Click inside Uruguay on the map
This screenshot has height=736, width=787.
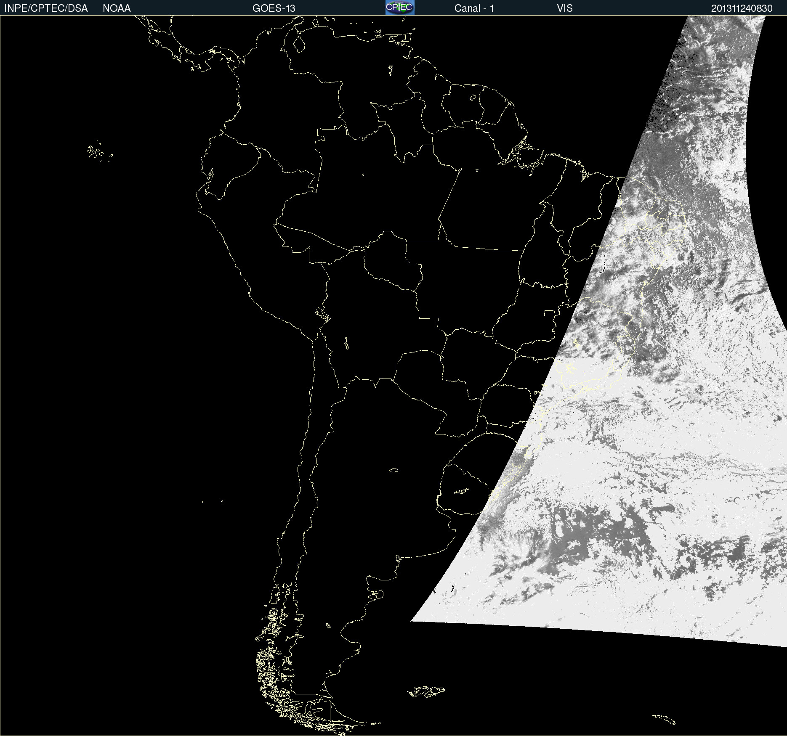click(463, 490)
